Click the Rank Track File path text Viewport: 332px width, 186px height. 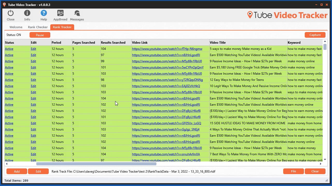click(x=133, y=172)
